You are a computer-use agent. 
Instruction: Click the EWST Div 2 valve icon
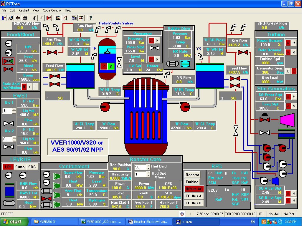tap(9, 147)
